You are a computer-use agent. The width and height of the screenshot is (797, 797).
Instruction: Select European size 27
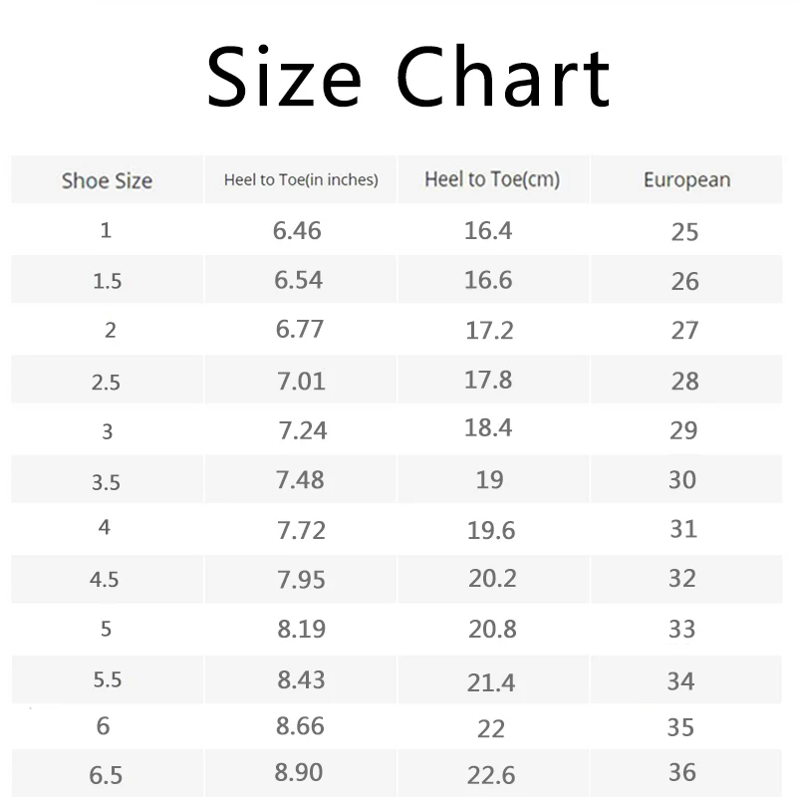(x=684, y=331)
